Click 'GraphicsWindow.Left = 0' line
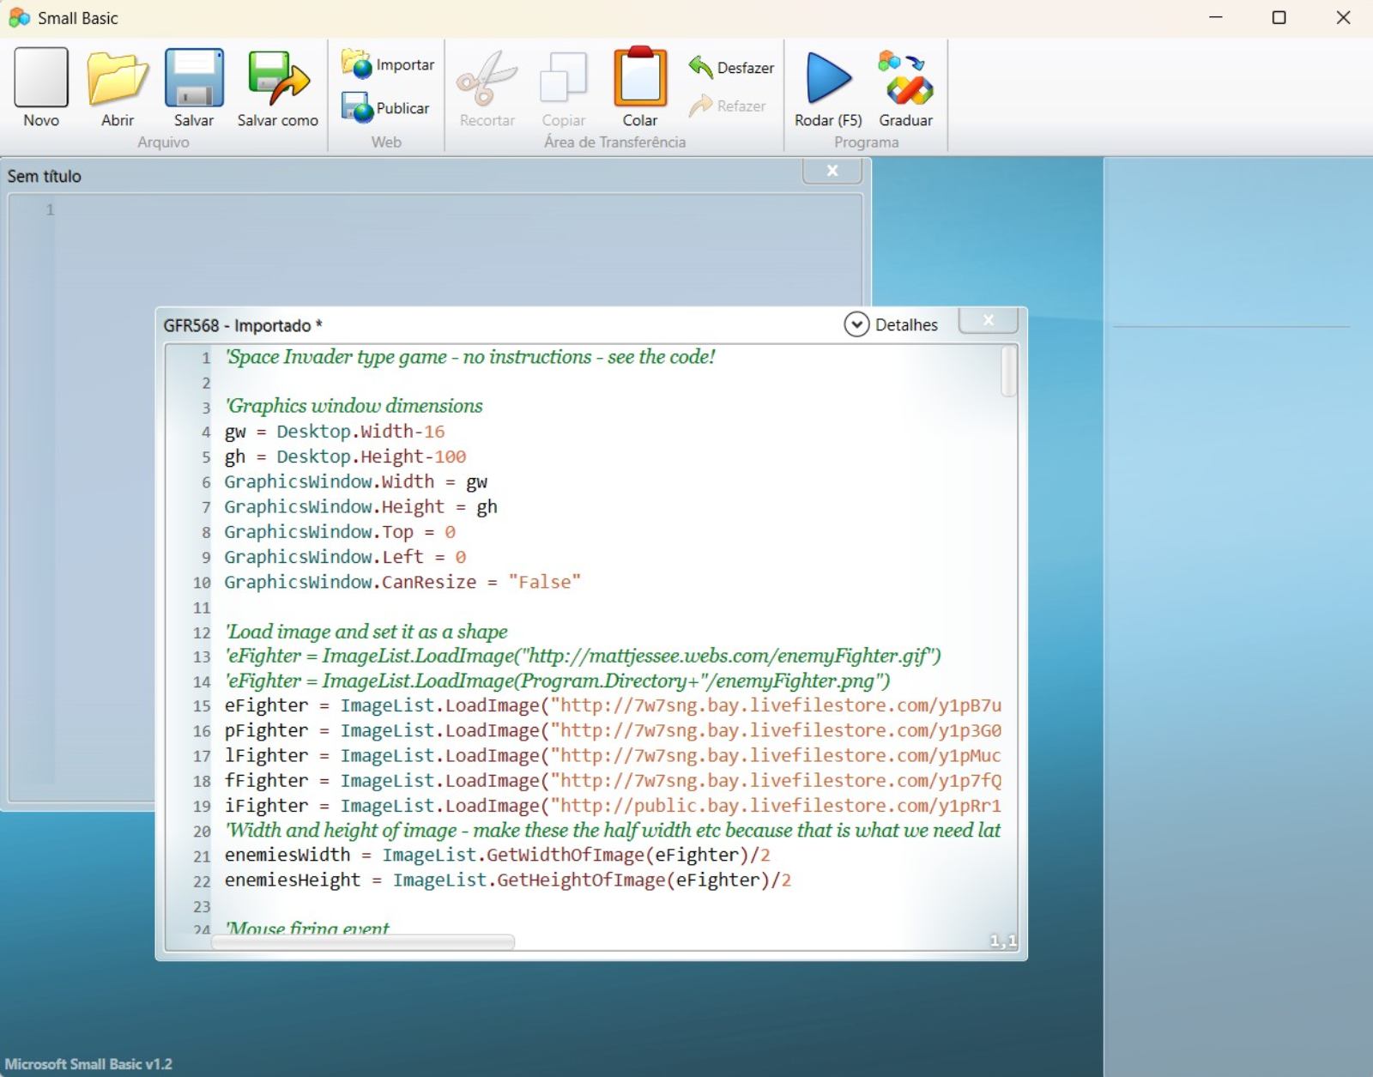Screen dimensions: 1373x1077 coord(345,557)
